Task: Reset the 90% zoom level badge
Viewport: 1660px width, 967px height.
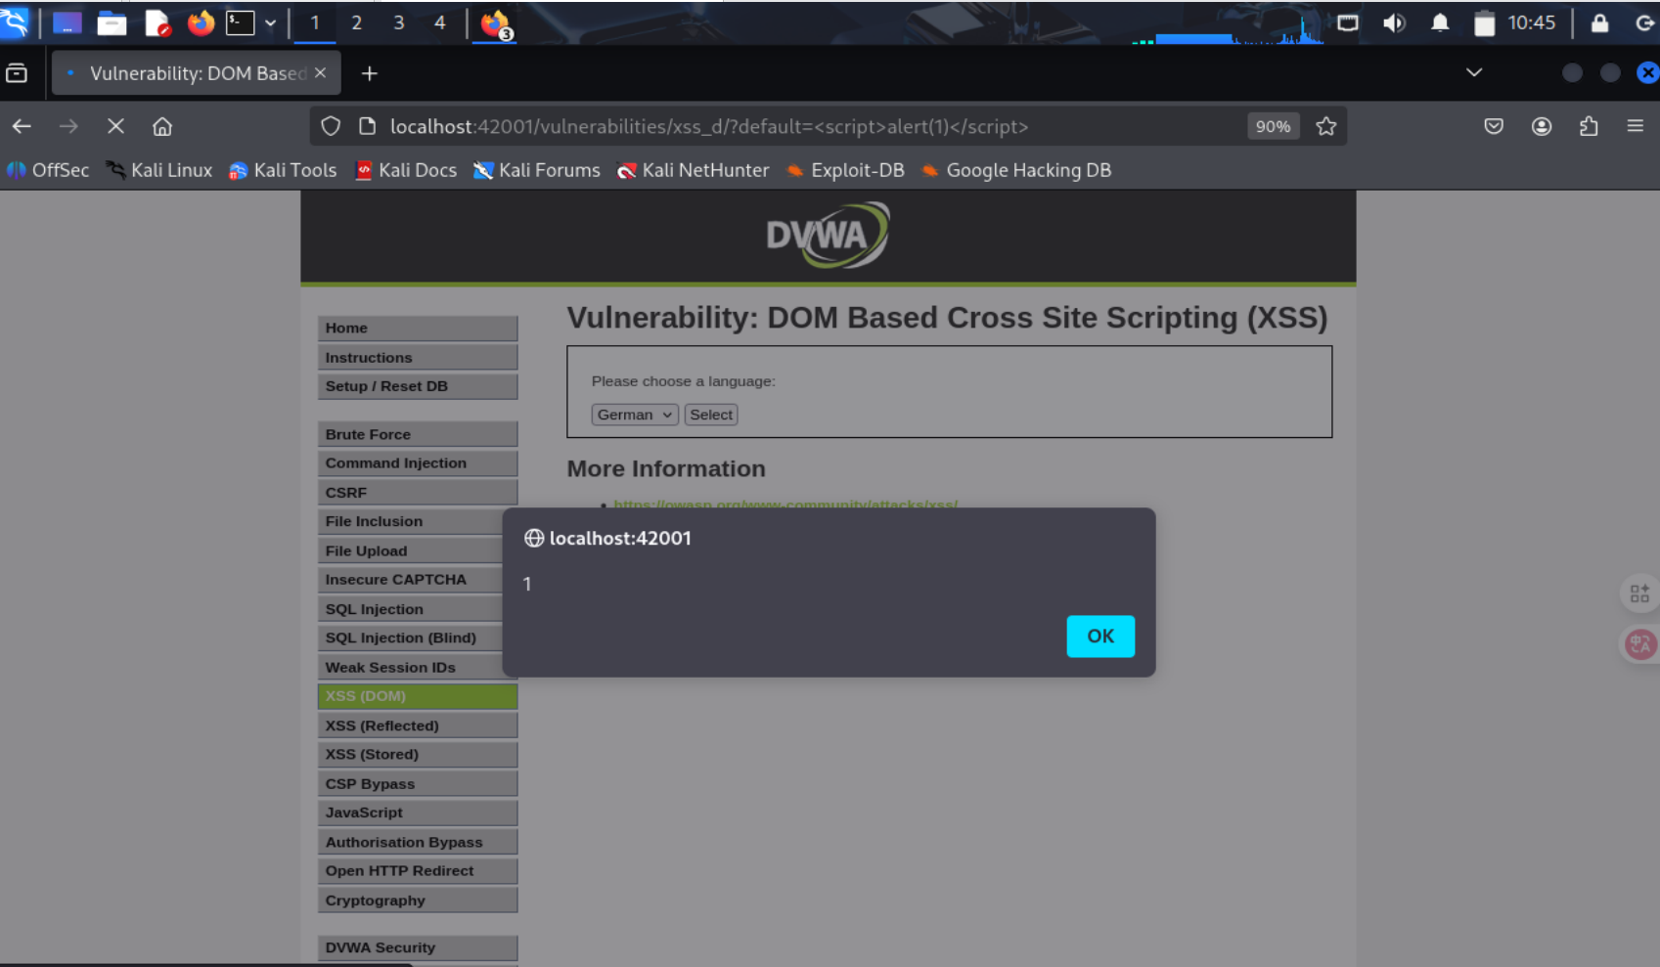Action: click(x=1273, y=126)
